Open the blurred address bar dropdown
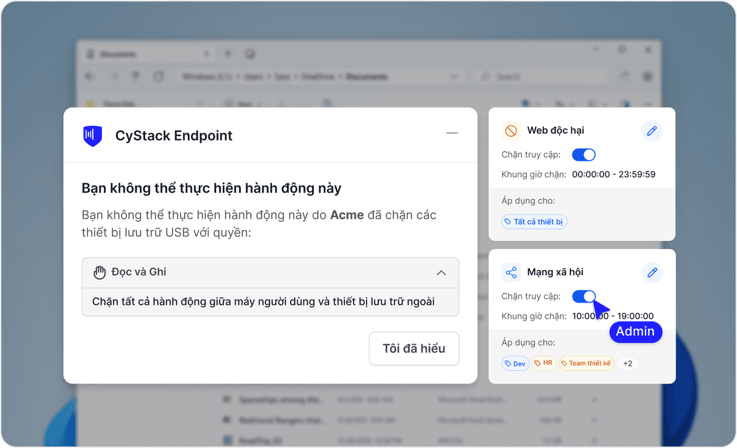Viewport: 737px width, 448px height. pos(454,77)
